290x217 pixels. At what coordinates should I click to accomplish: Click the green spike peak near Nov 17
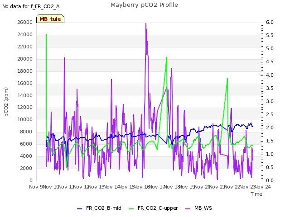click(x=167, y=57)
